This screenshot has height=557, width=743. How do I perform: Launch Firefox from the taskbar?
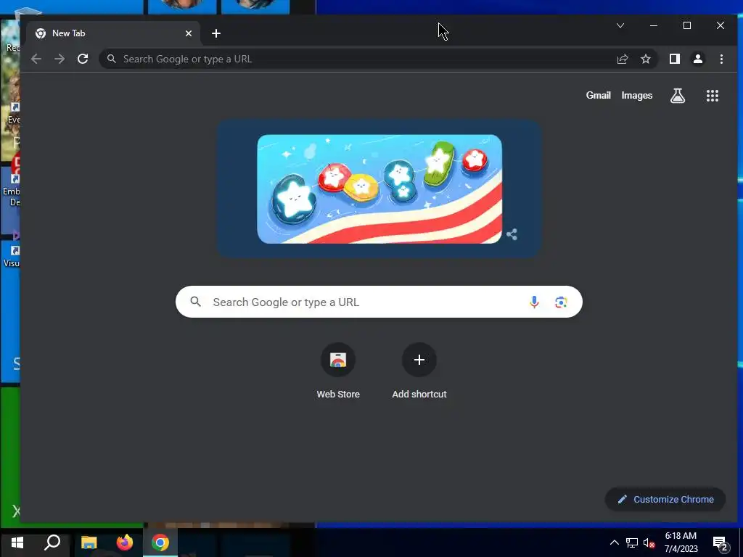(125, 542)
